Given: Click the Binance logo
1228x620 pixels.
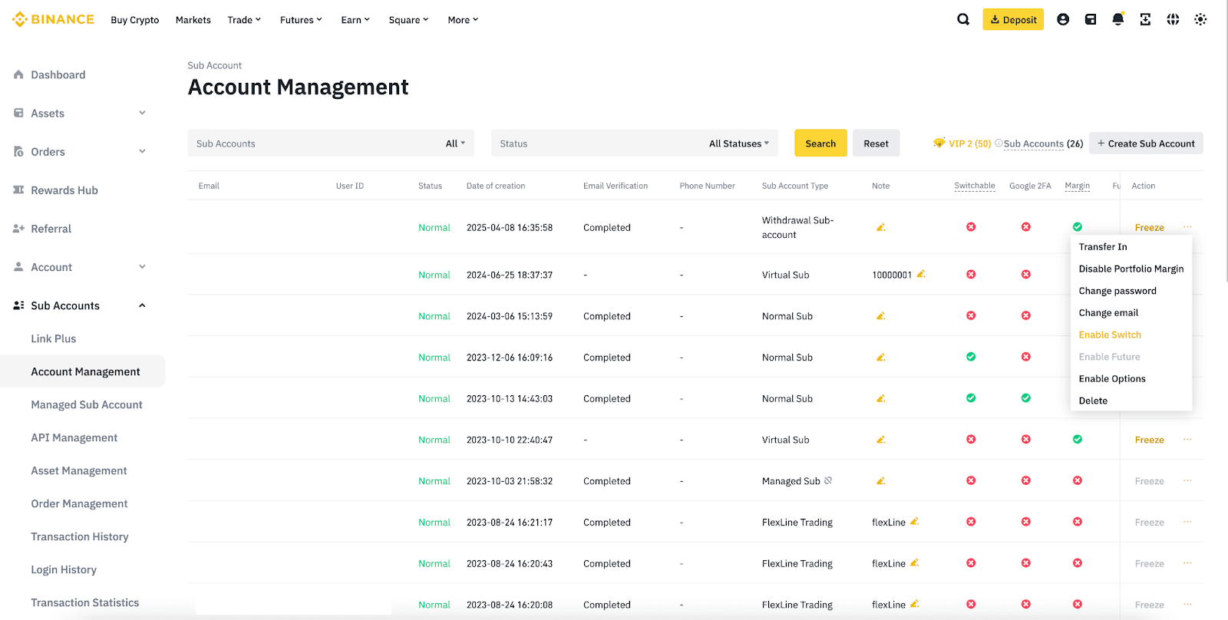Looking at the screenshot, I should coord(53,20).
